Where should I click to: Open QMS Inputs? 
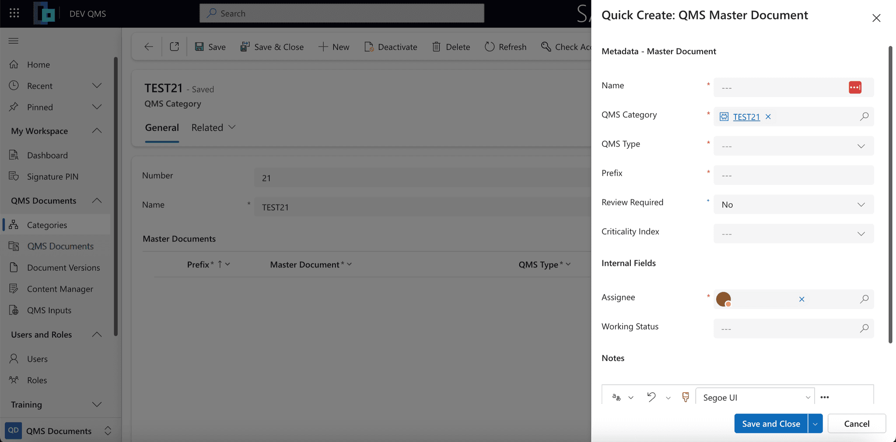coord(55,310)
